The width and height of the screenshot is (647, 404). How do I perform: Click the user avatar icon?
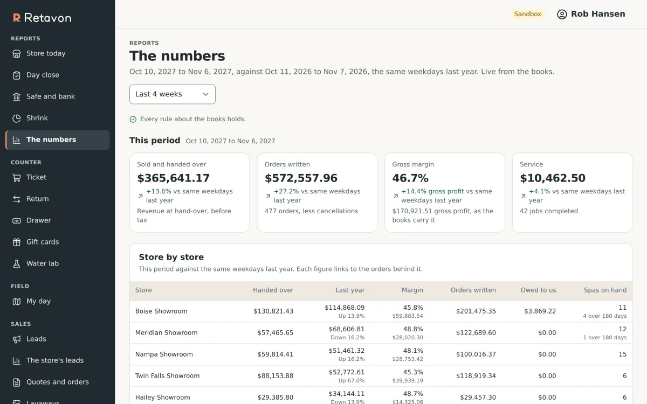(x=562, y=14)
